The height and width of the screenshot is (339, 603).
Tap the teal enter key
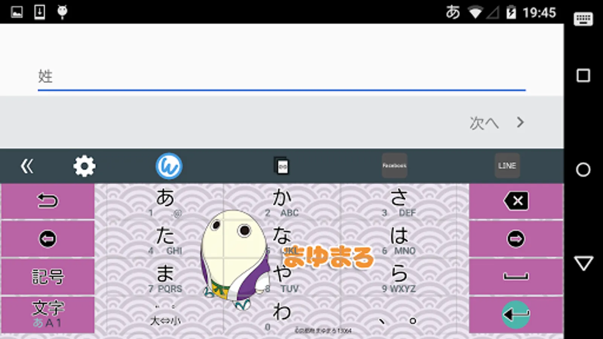point(516,315)
